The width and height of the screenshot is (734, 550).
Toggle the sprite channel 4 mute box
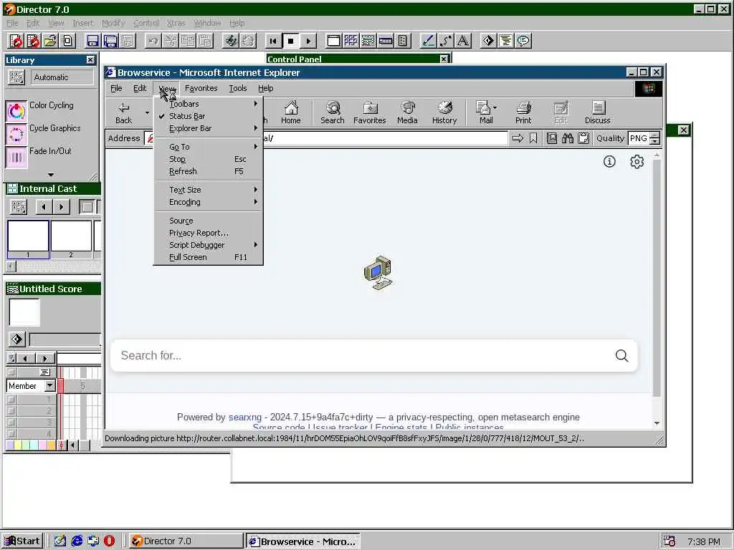[11, 433]
